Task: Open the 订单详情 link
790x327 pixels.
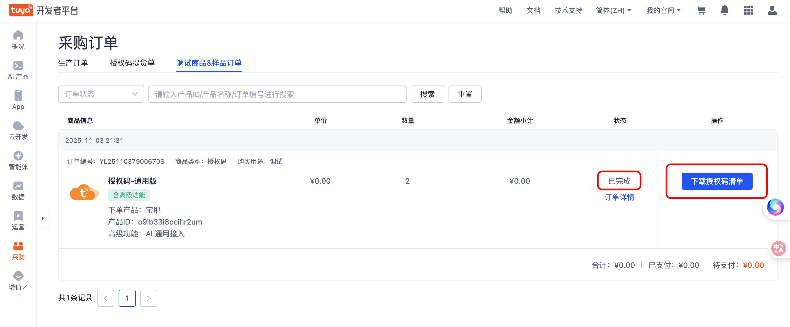Action: coord(619,197)
